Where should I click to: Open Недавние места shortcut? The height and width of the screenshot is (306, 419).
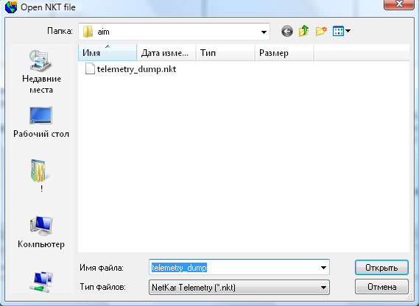tap(41, 71)
